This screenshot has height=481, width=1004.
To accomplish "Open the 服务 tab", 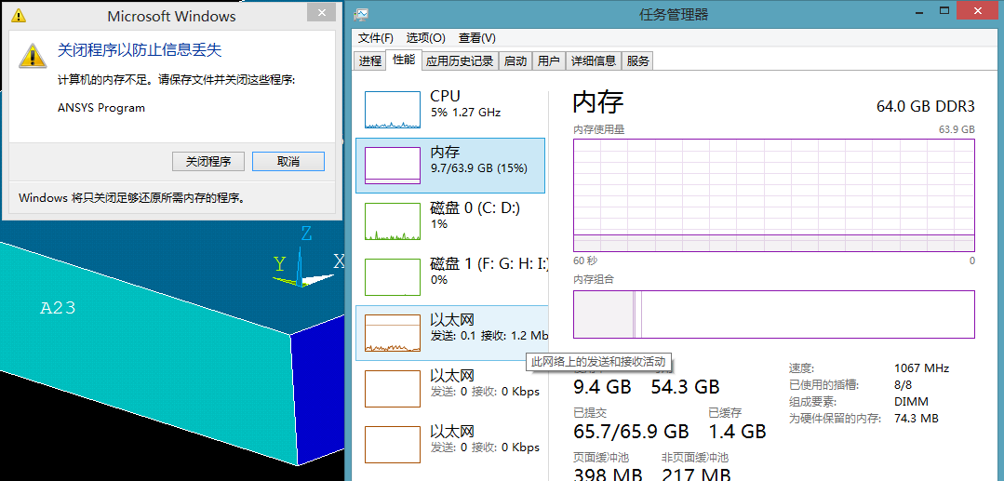I will (x=638, y=60).
